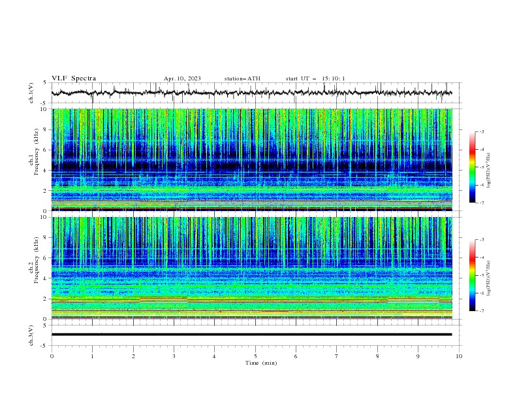Viewport: 517px width, 400px height.
Task: Select the "Apr. 10, 2023" date text
Action: pyautogui.click(x=182, y=78)
